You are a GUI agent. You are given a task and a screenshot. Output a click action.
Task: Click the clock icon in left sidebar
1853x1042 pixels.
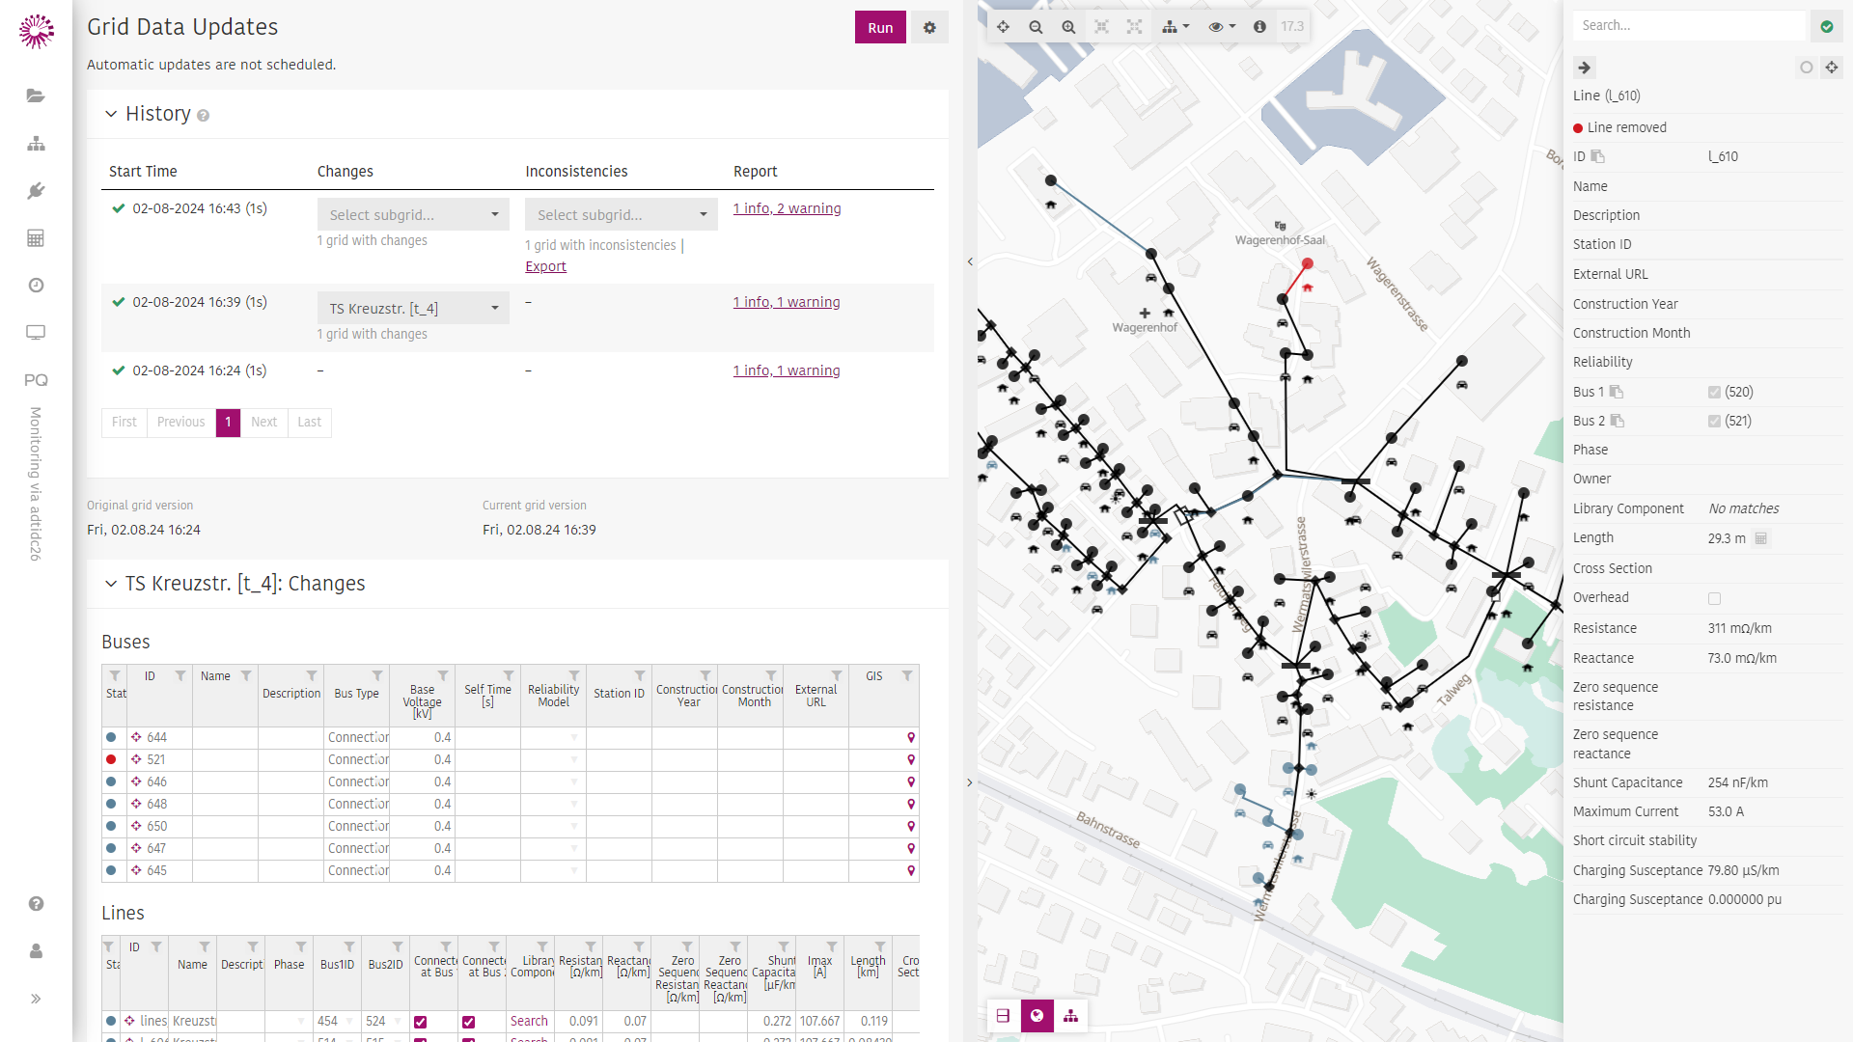point(36,286)
